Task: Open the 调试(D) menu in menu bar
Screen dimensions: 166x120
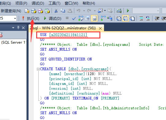Action: coord(38,3)
